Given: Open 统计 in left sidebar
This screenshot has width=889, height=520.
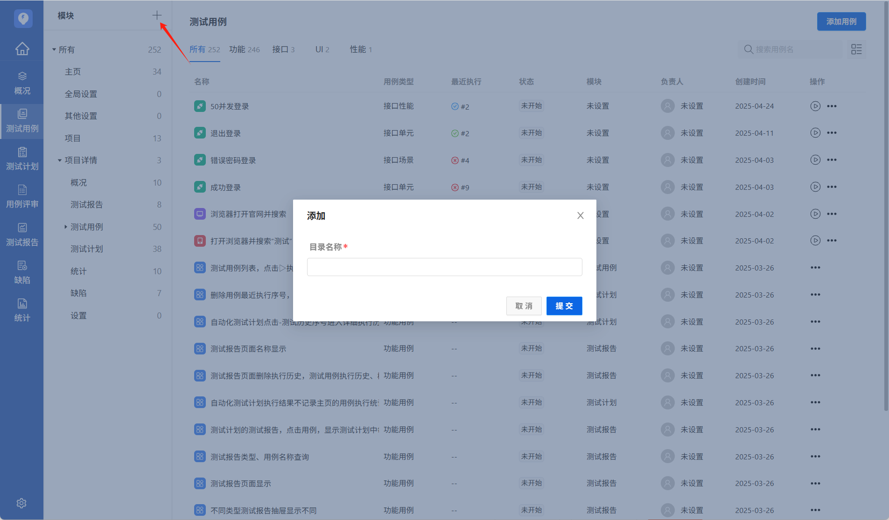Looking at the screenshot, I should (22, 310).
